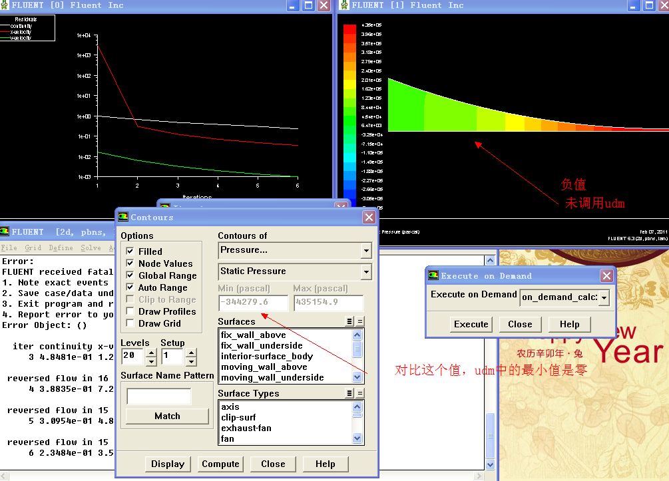
Task: Click the Surface Name Pattern text field
Action: tap(159, 397)
